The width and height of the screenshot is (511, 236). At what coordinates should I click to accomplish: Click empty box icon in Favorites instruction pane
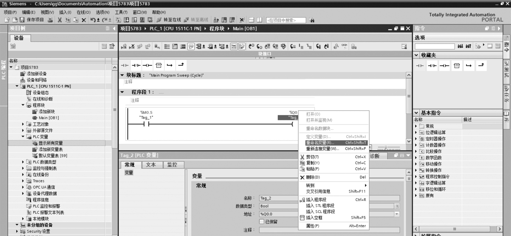[457, 66]
